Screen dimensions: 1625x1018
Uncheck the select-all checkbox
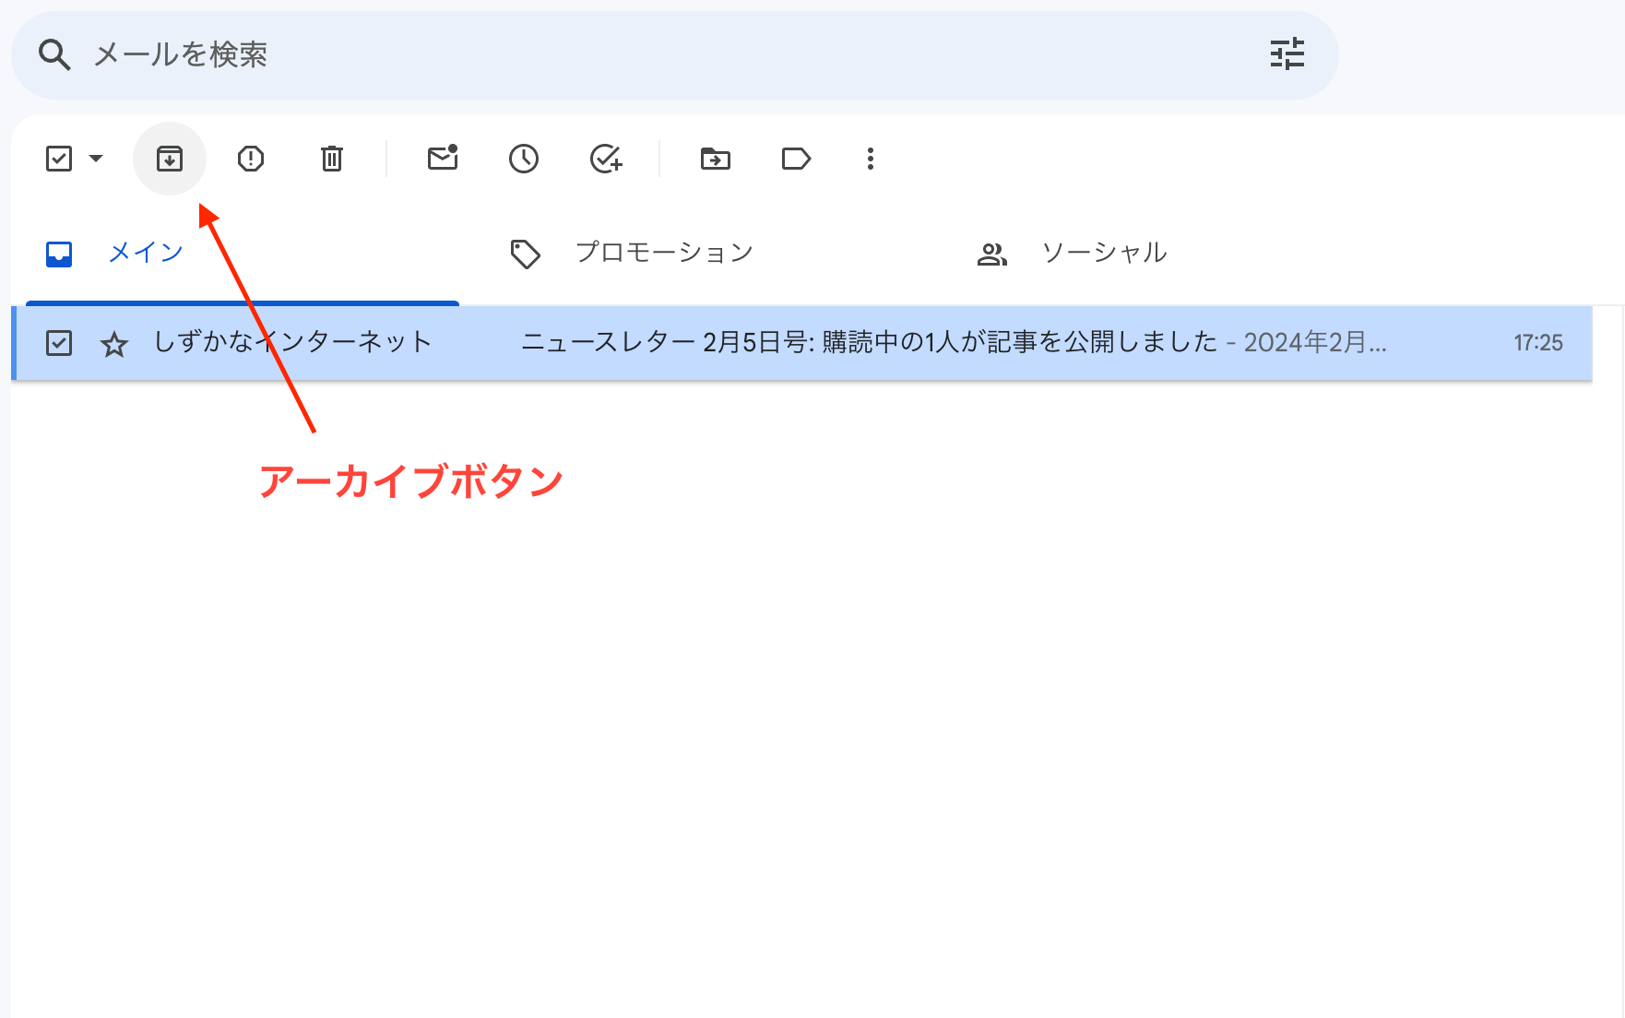58,158
